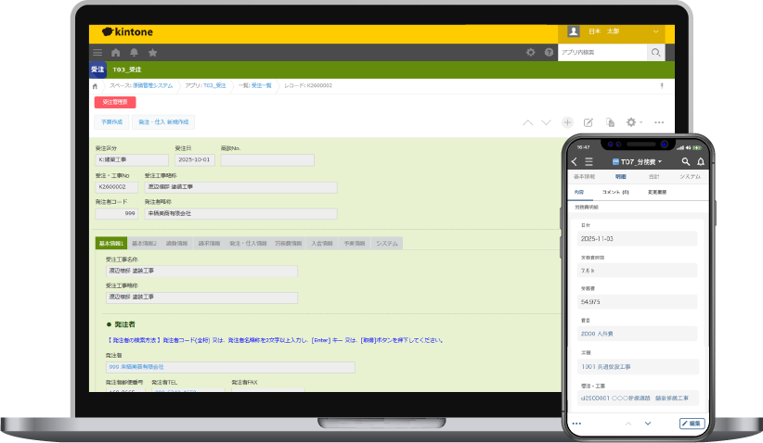This screenshot has width=763, height=443.
Task: Click the 予算作成 button
Action: pyautogui.click(x=111, y=122)
